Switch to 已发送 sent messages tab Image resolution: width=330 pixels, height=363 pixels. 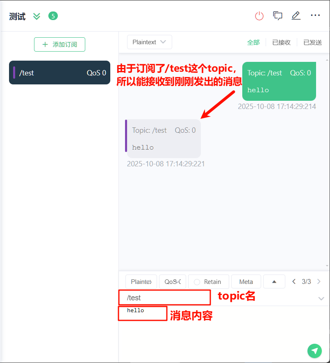313,42
